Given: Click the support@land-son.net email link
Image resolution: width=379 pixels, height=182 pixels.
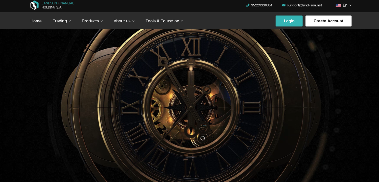Looking at the screenshot, I should click(304, 5).
